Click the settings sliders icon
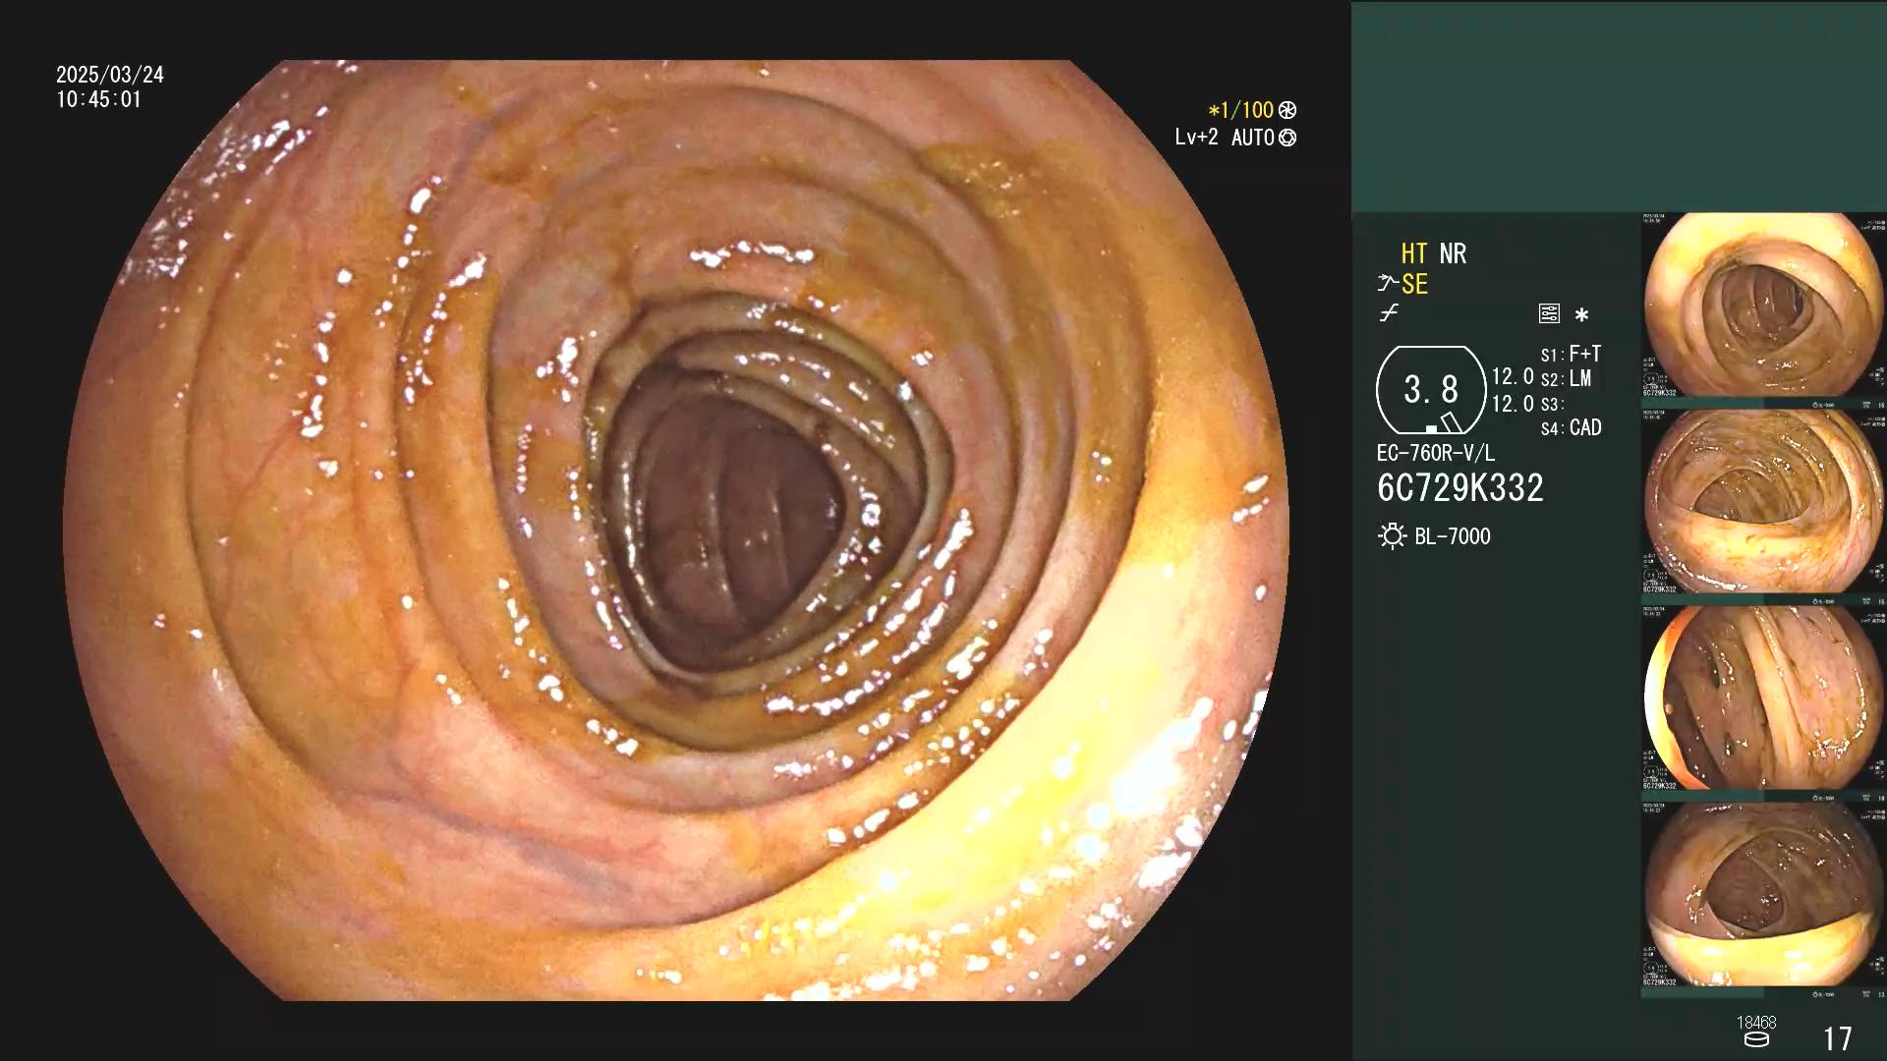 click(x=1549, y=313)
